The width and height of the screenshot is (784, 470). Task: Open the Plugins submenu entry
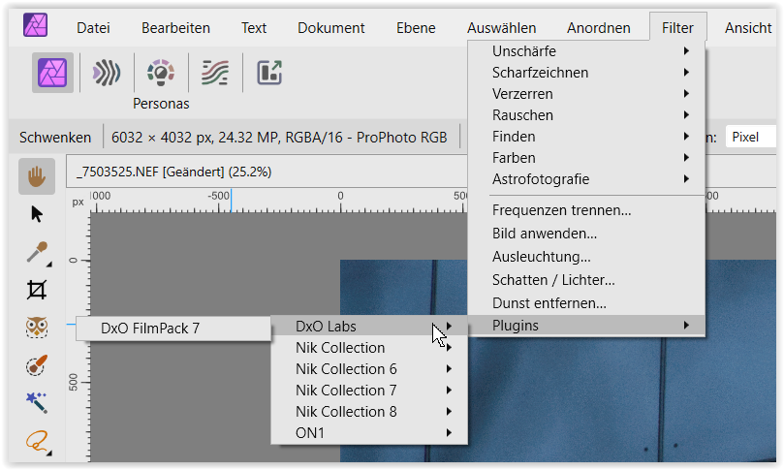tap(586, 326)
